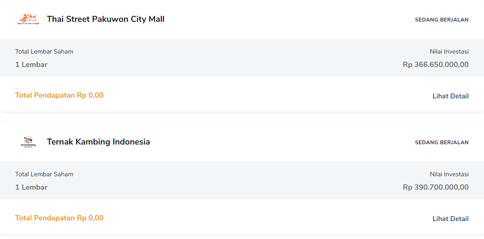Click 1 Lembar in Ternak Kambing card
Viewport: 484px width, 239px height.
tap(31, 187)
